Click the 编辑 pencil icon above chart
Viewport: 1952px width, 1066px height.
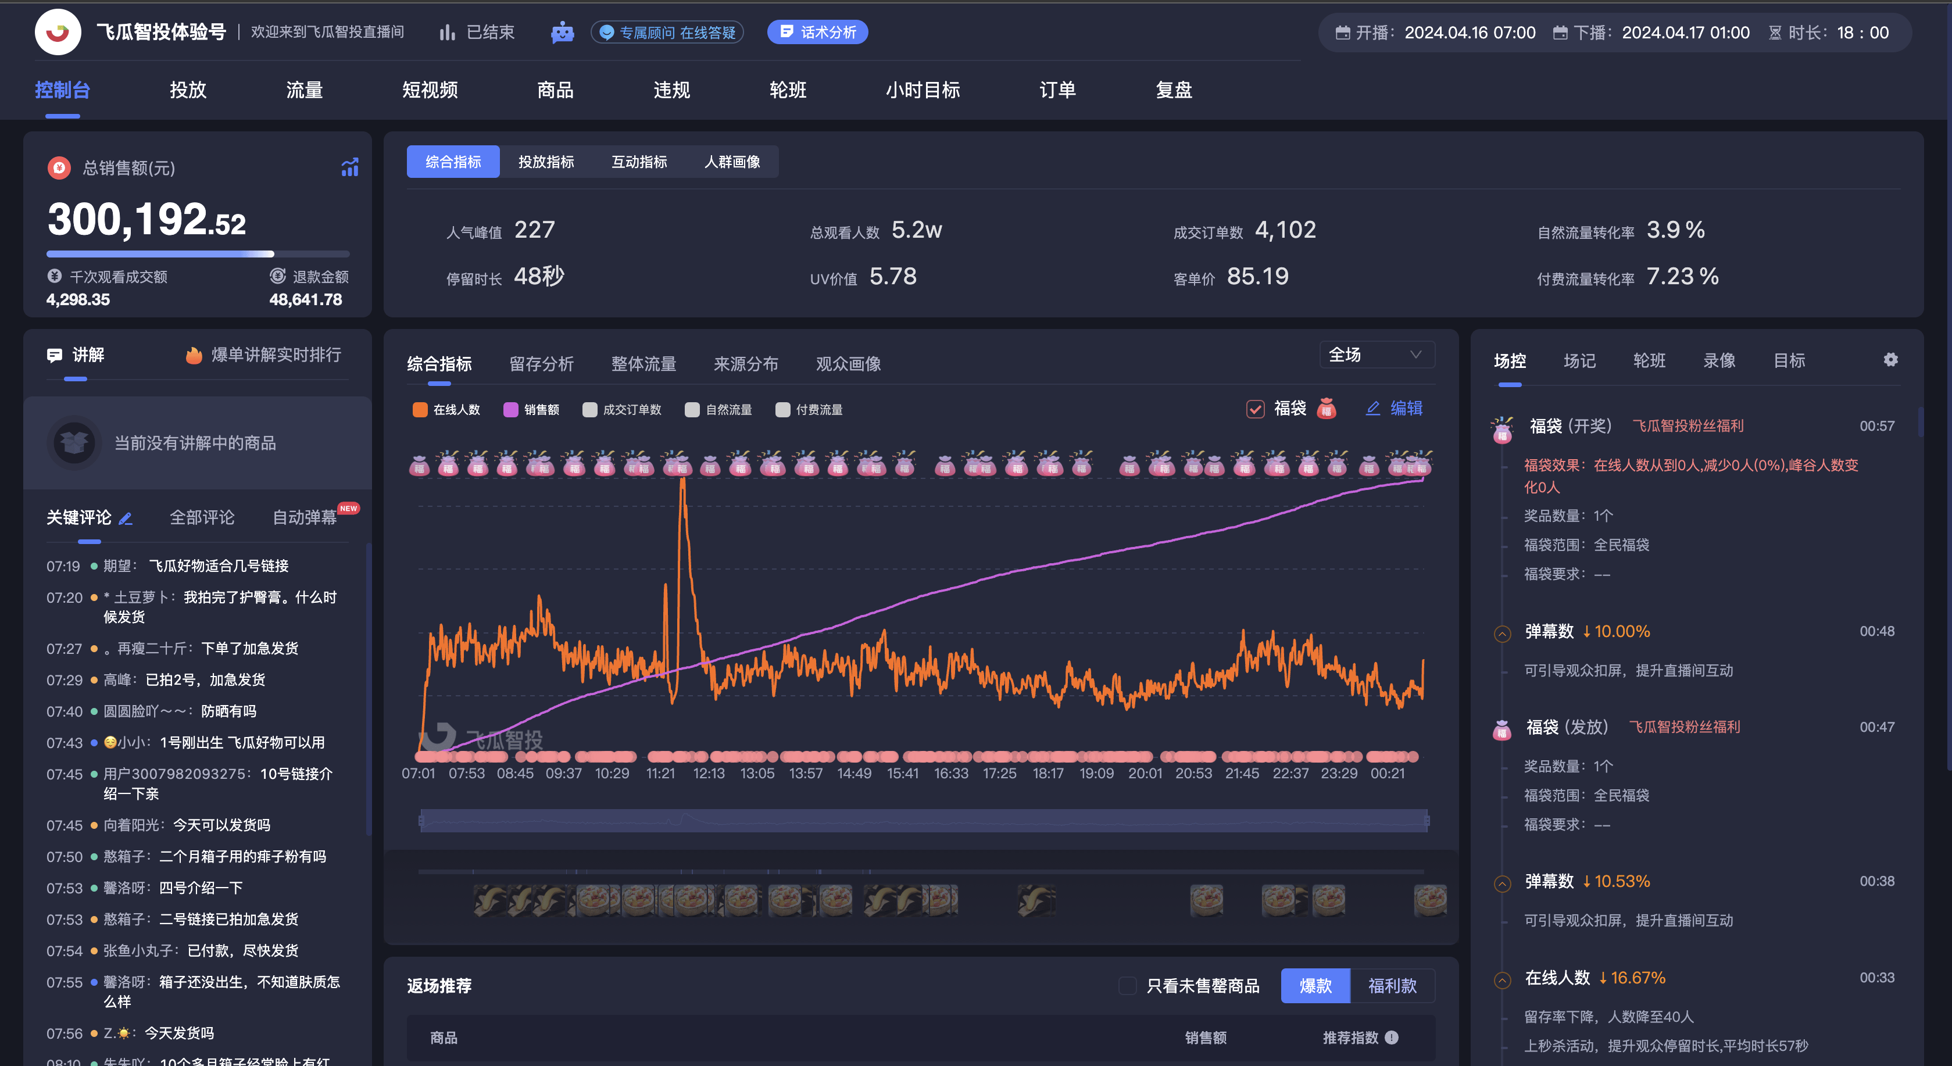pos(1372,409)
